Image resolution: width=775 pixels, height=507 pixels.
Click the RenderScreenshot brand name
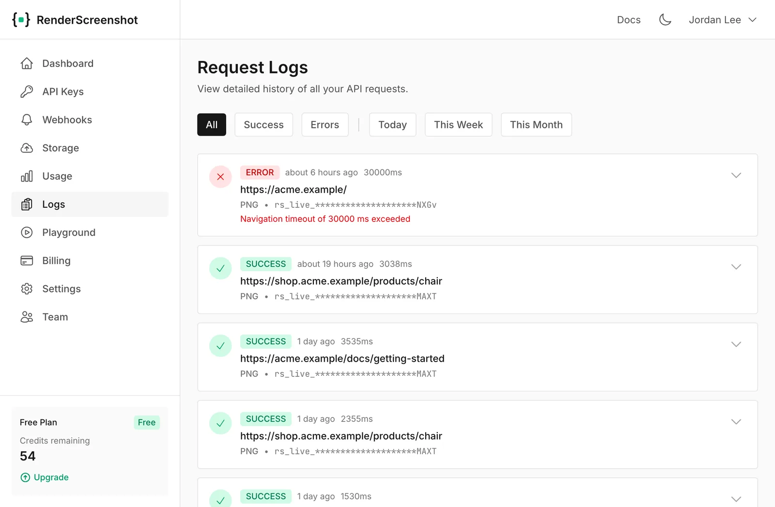[x=87, y=20]
